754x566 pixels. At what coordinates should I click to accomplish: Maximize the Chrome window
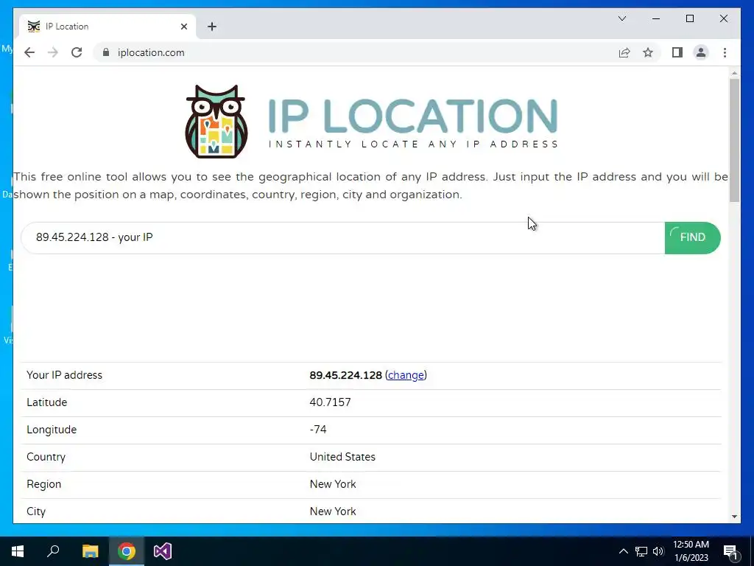689,18
